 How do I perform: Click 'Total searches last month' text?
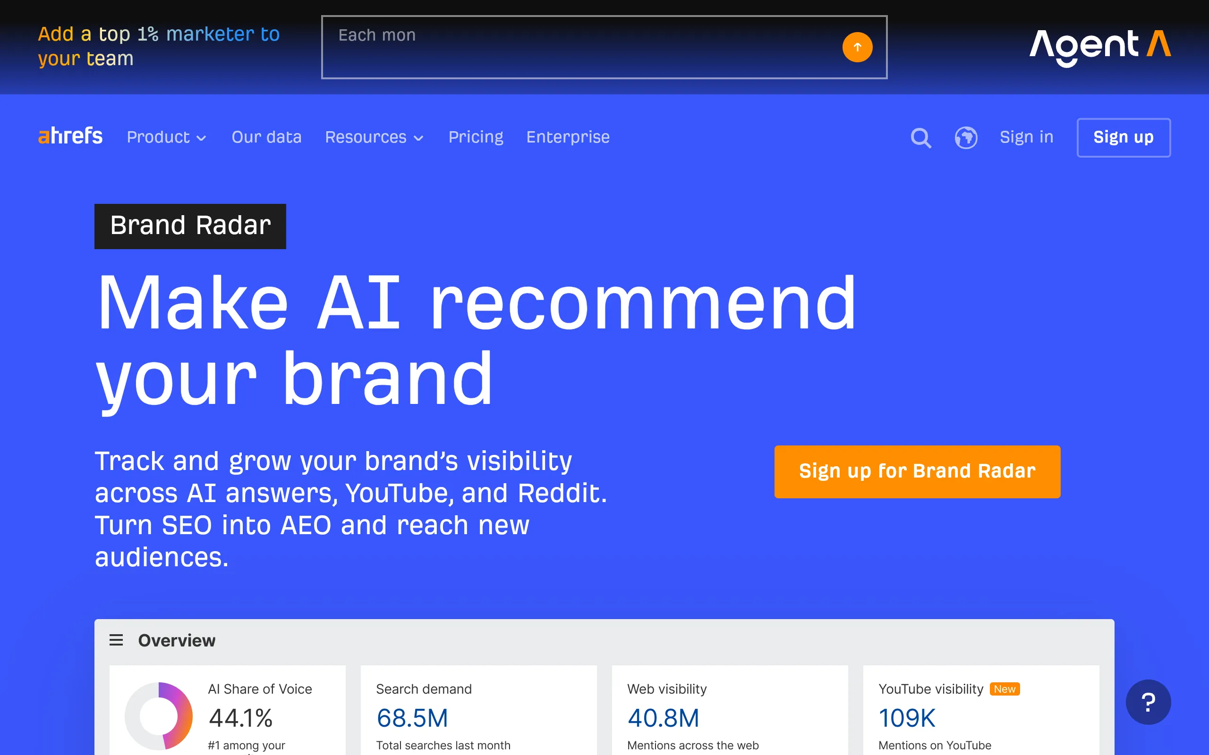point(443,745)
